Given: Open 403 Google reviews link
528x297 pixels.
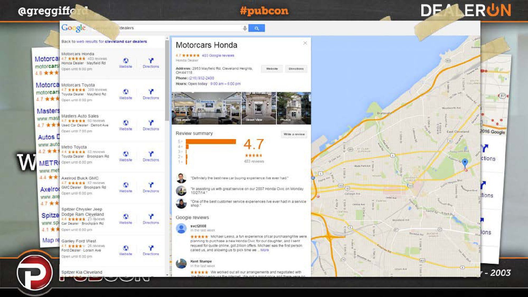Looking at the screenshot, I should tap(218, 56).
